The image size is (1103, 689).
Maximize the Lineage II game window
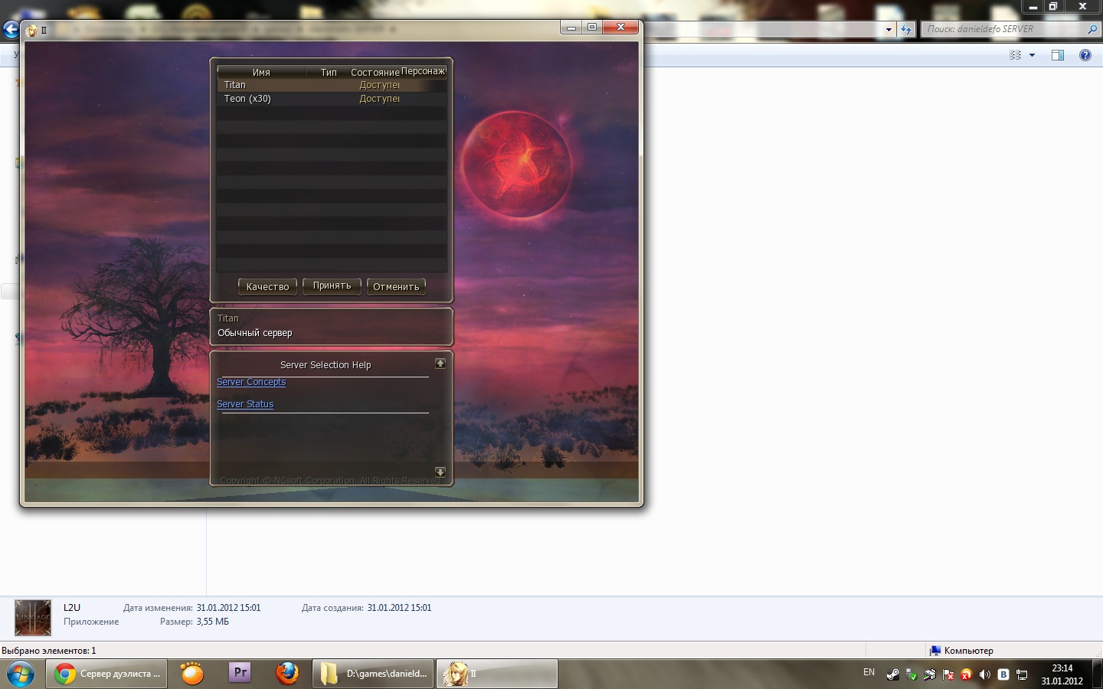tap(591, 28)
